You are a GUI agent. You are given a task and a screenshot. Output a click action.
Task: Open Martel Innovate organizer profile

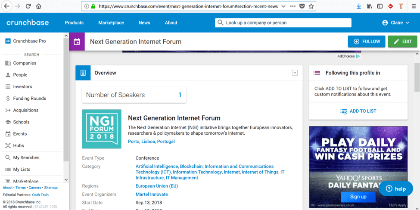pyautogui.click(x=152, y=194)
